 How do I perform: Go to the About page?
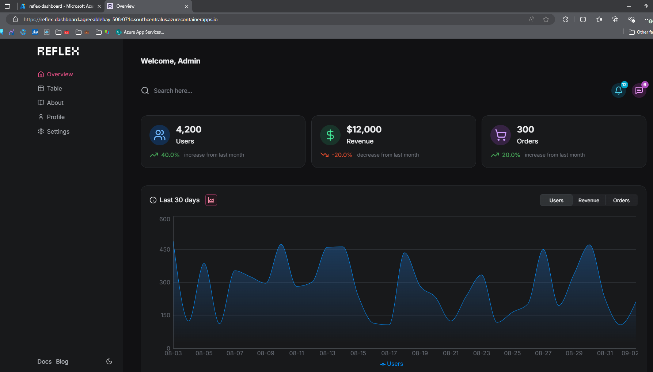click(51, 103)
